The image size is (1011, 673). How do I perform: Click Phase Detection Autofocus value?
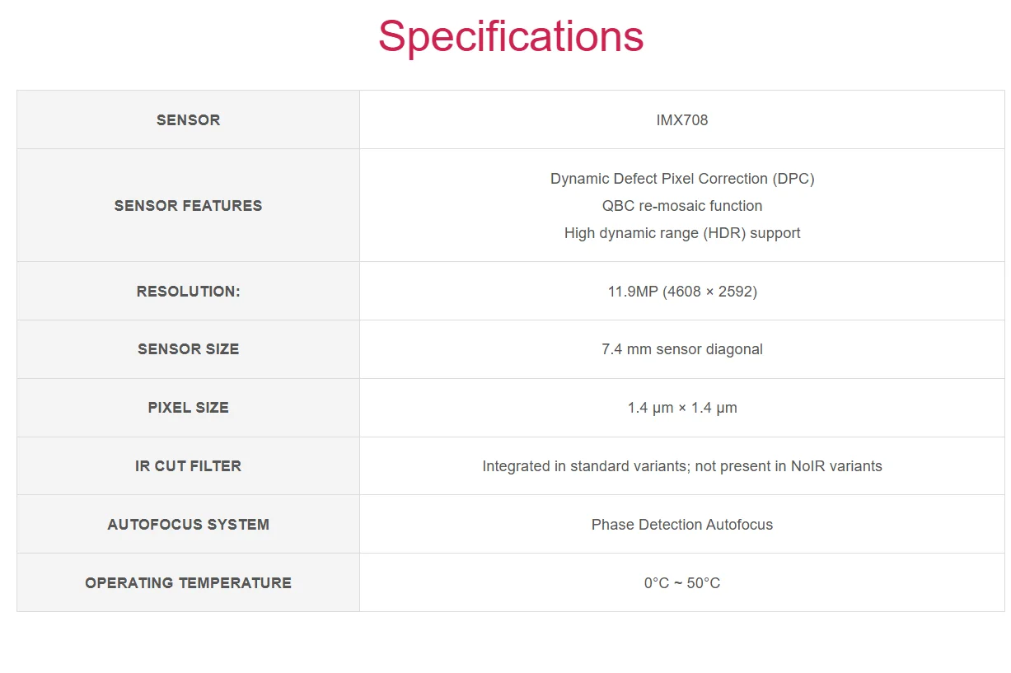click(x=682, y=525)
